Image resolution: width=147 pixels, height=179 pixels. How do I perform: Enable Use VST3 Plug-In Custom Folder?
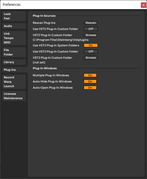point(91,52)
